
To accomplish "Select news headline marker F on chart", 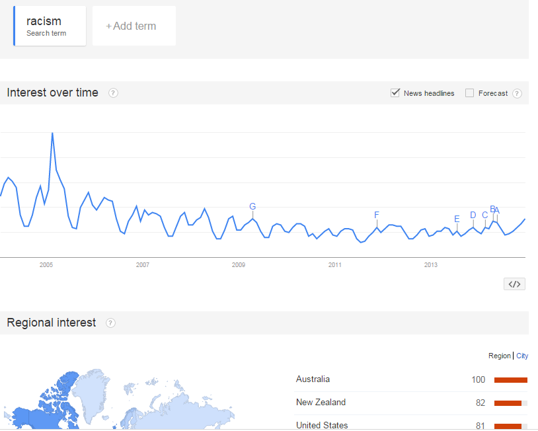I will 377,215.
